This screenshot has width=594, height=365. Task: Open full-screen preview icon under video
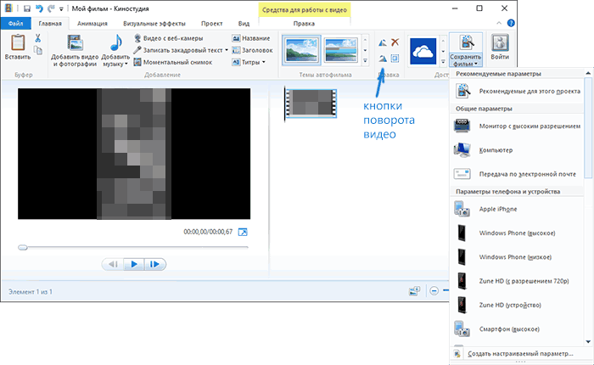(243, 232)
